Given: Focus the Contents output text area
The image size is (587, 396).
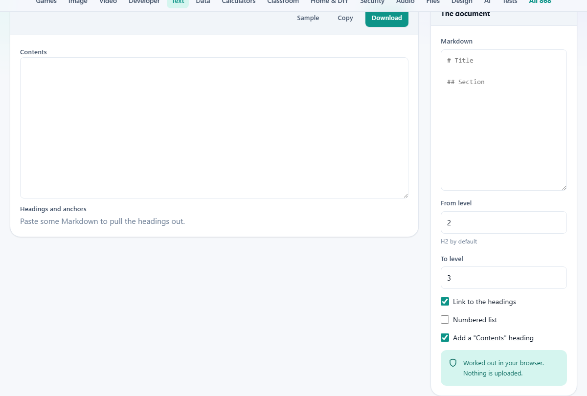Looking at the screenshot, I should coord(214,128).
